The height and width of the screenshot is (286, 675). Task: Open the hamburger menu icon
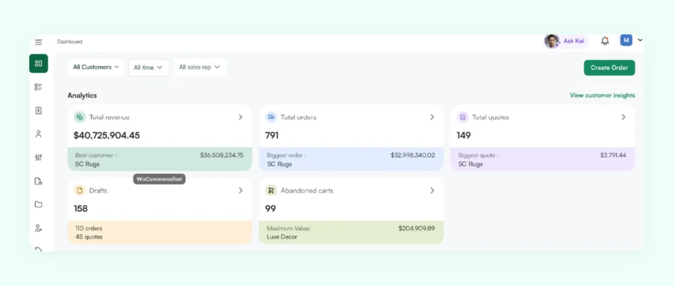coord(38,42)
